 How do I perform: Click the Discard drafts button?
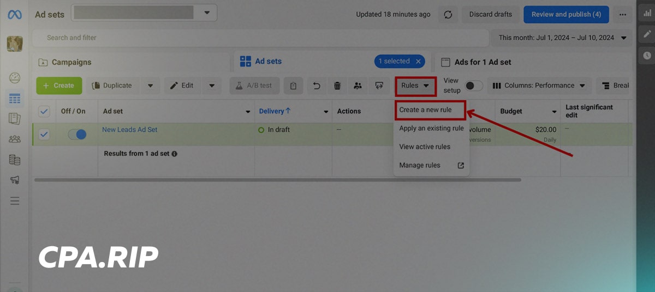click(x=491, y=15)
